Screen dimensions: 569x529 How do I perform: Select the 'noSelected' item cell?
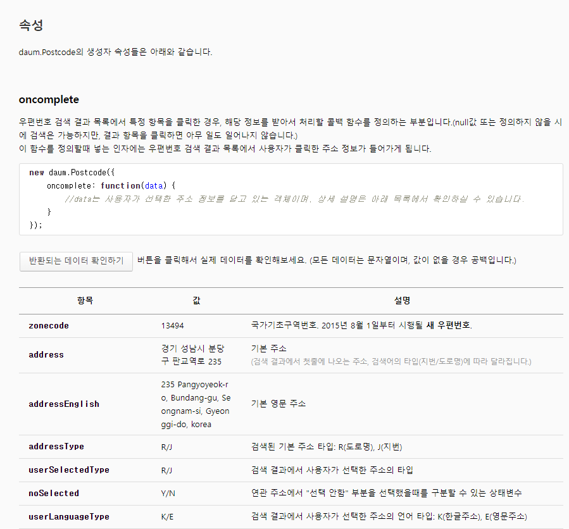pyautogui.click(x=54, y=494)
